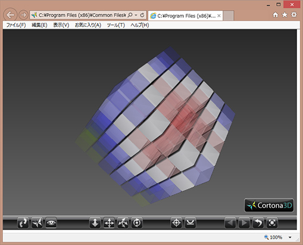303x245 pixels.
Task: Select the Walk navigation mode icon
Action: [23, 223]
